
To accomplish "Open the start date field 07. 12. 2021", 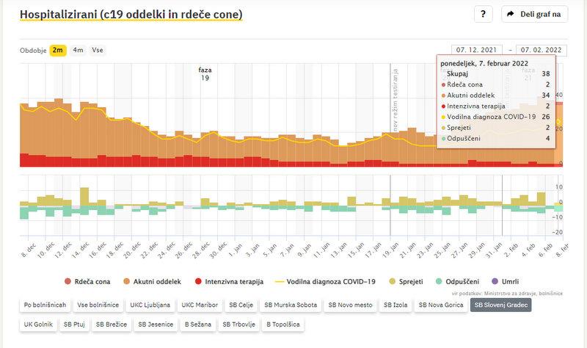I will tap(476, 50).
